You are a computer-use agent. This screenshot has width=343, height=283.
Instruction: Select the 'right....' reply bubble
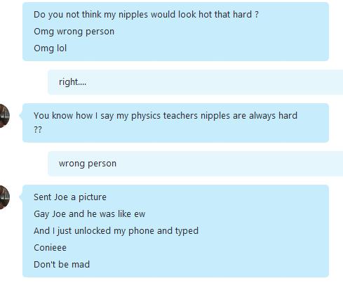point(195,82)
